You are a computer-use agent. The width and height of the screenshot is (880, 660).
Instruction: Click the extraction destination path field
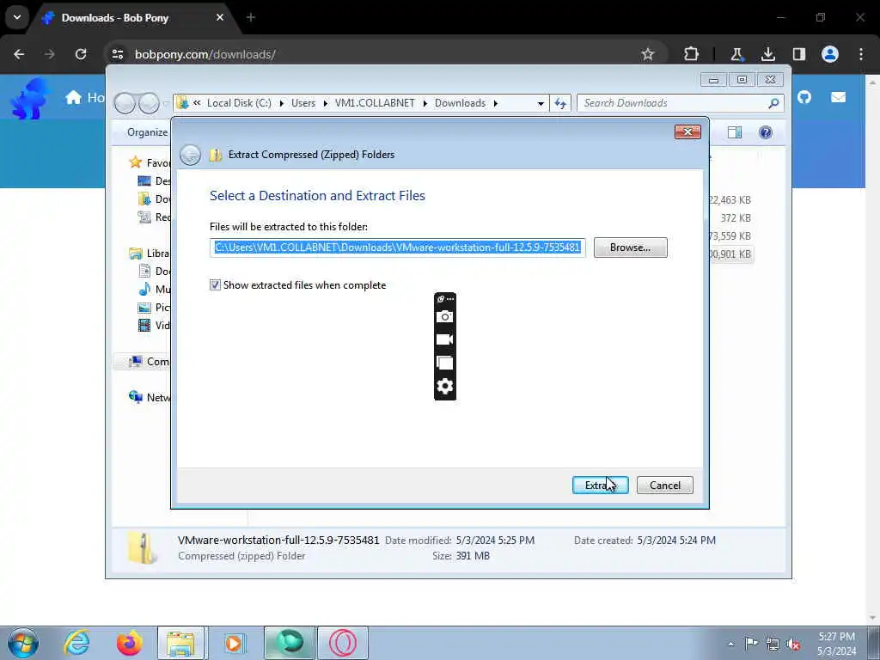point(397,247)
